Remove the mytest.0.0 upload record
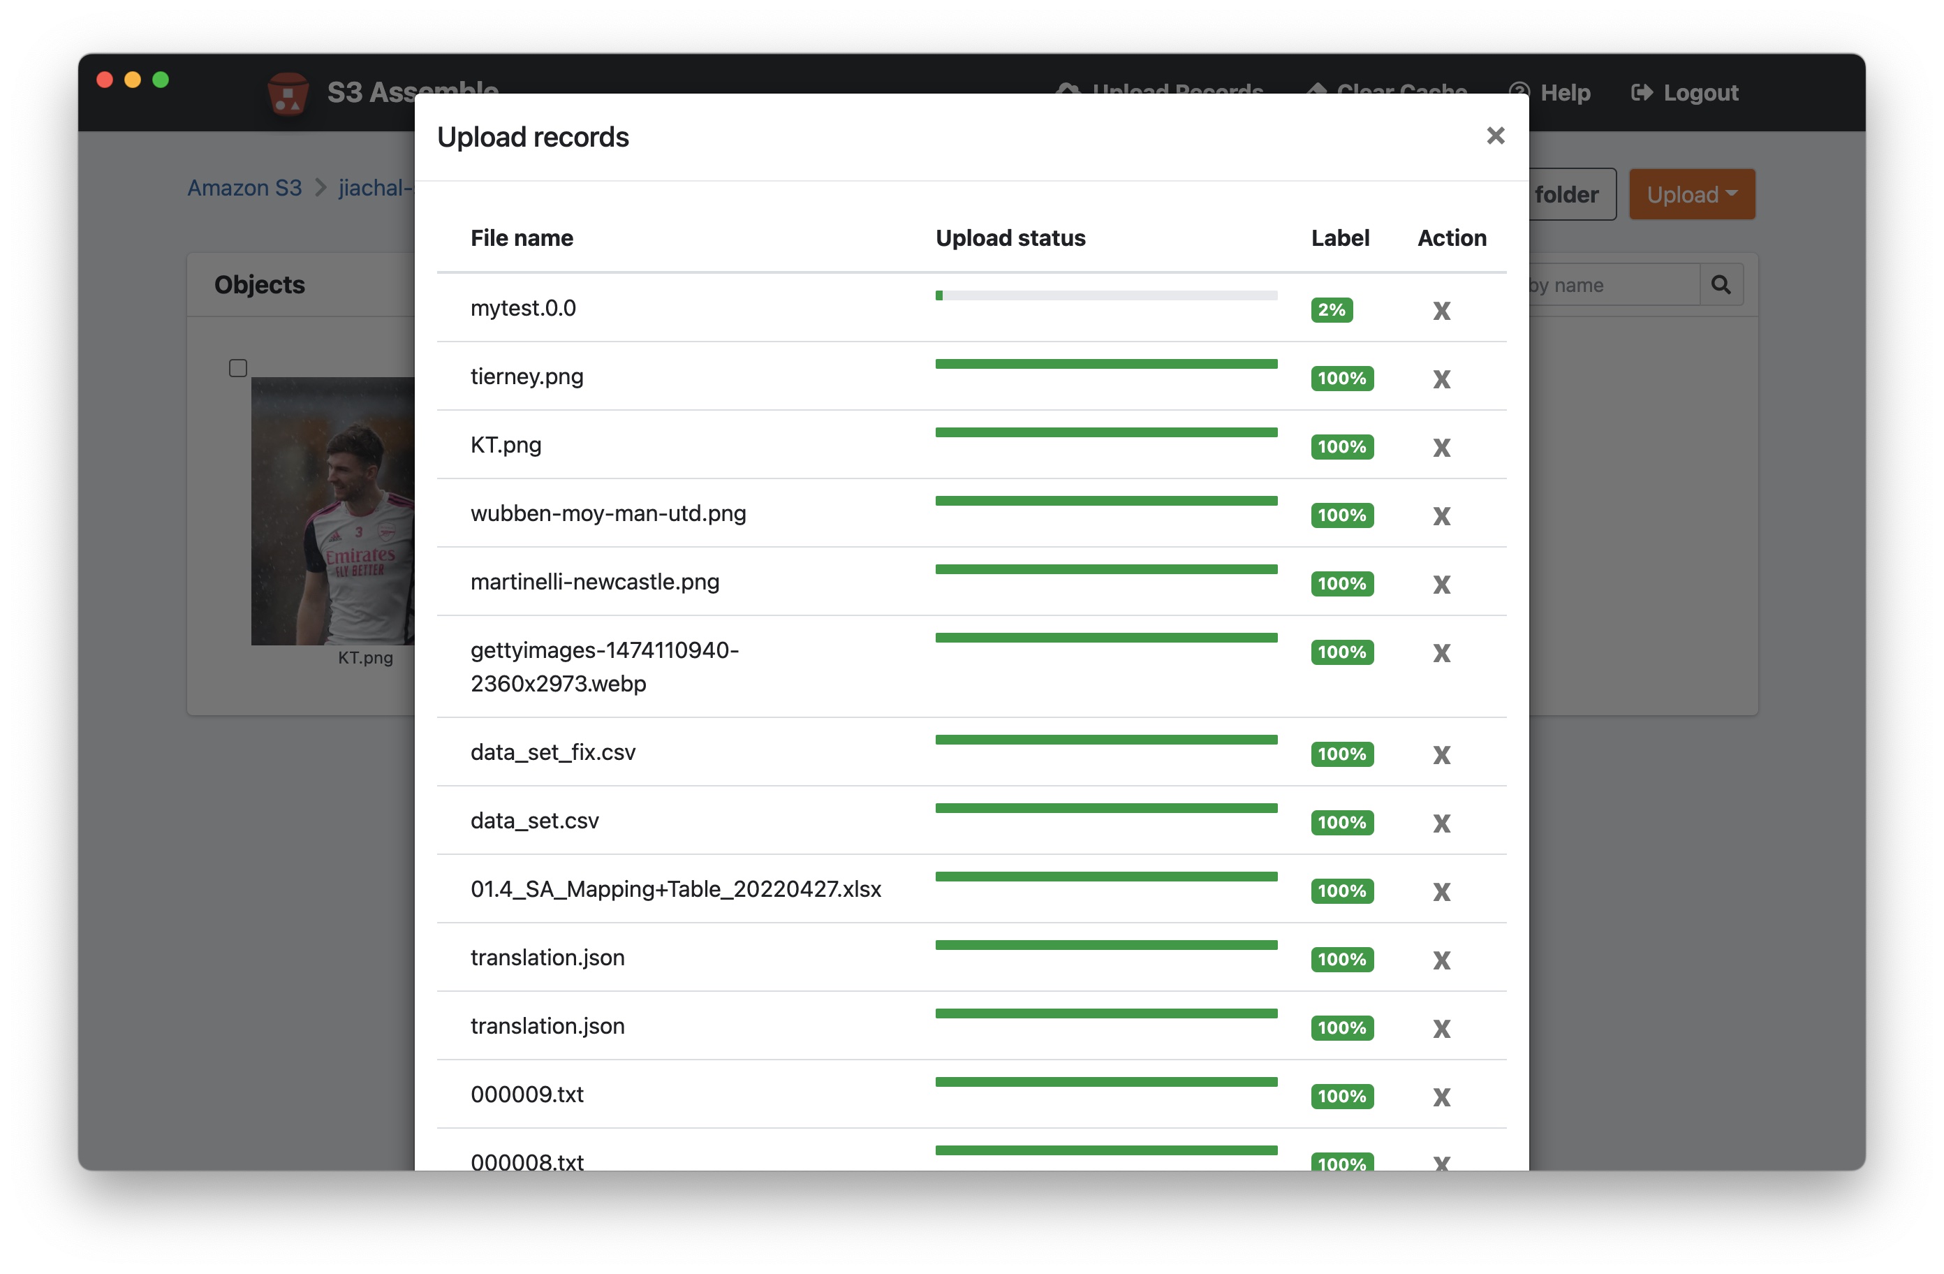Image resolution: width=1944 pixels, height=1274 pixels. (1441, 311)
